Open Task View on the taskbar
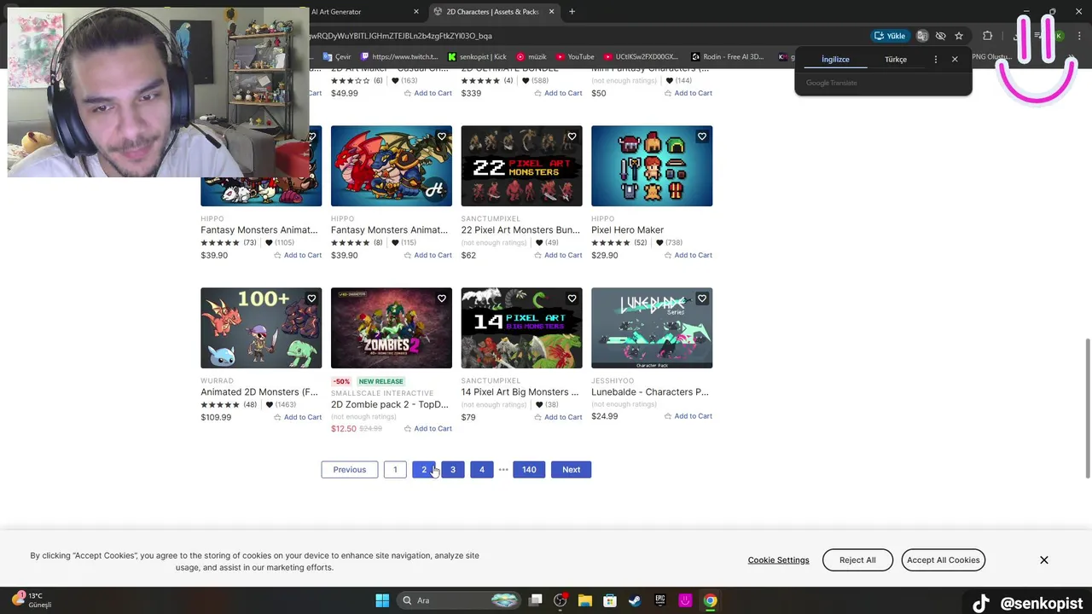1092x614 pixels. 536,600
